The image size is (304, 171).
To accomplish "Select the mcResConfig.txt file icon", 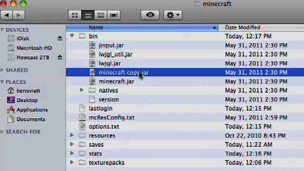I will tap(82, 117).
